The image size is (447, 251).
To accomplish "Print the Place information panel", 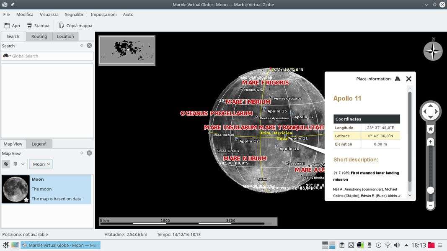I will [x=398, y=79].
